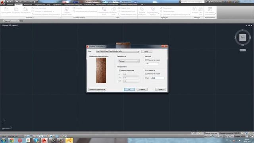Image resolution: width=254 pixels, height=143 pixels.
Task: Click the Обзор (Browse) button
Action: [x=146, y=52]
